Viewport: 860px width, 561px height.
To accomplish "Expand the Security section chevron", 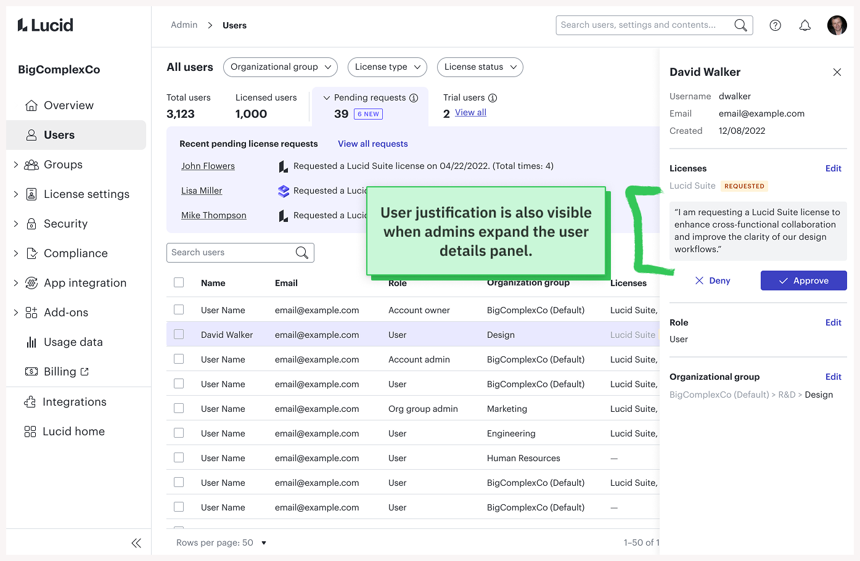I will [x=16, y=224].
